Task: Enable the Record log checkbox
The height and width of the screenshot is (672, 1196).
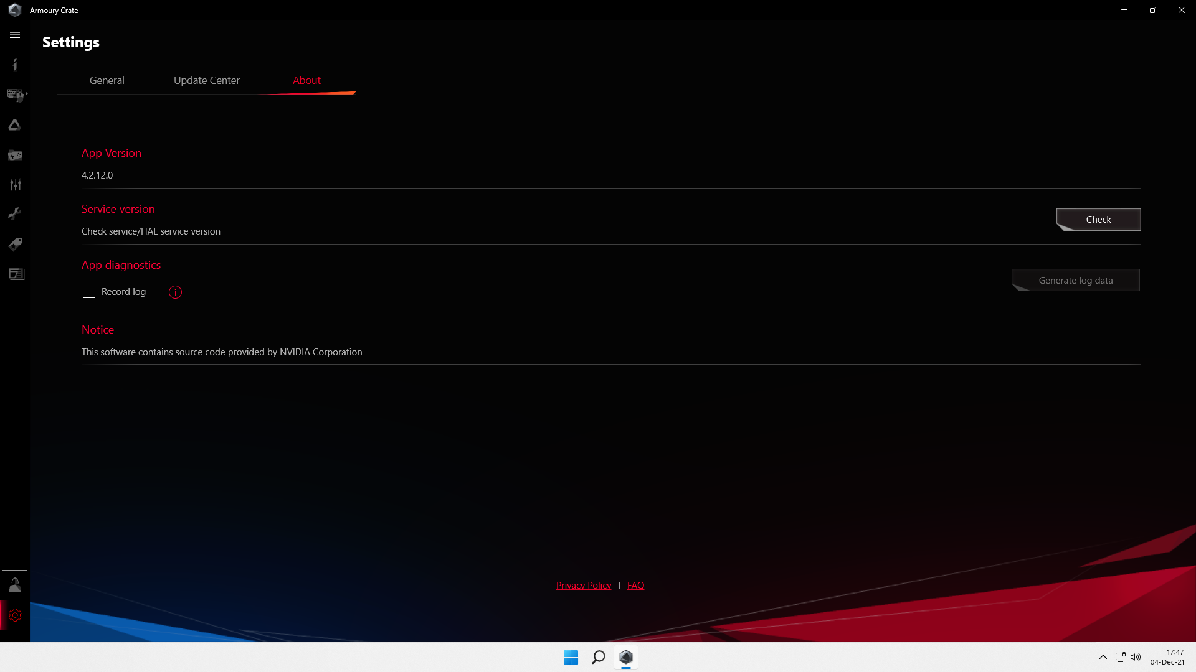Action: (x=89, y=292)
